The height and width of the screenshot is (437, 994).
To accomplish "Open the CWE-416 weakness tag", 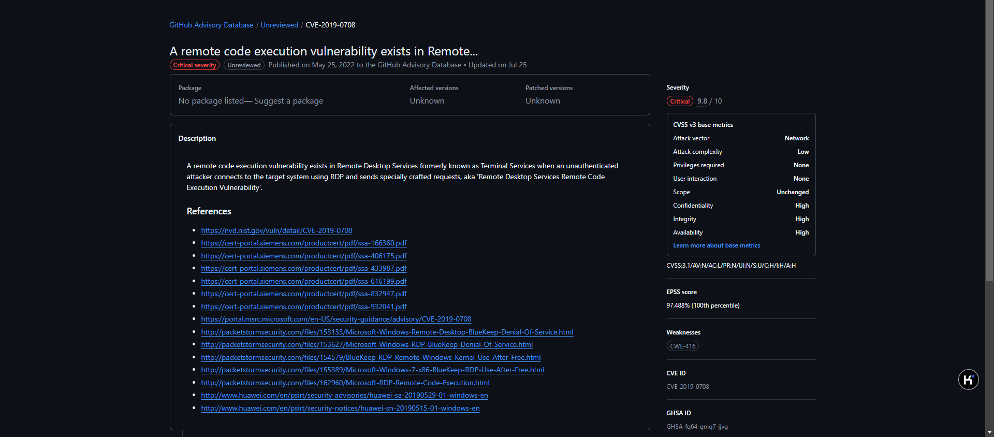I will [x=683, y=346].
